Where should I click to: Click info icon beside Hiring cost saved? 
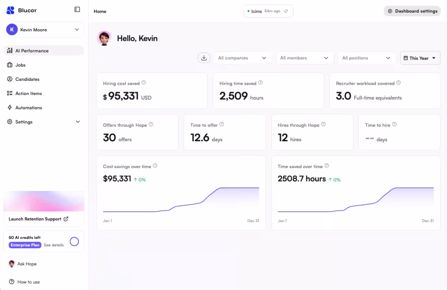click(x=144, y=83)
